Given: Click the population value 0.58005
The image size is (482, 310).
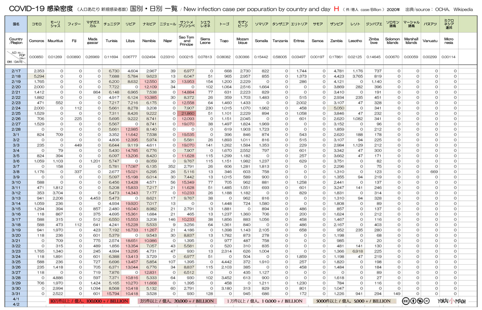Looking at the screenshot, I should (x=280, y=57).
